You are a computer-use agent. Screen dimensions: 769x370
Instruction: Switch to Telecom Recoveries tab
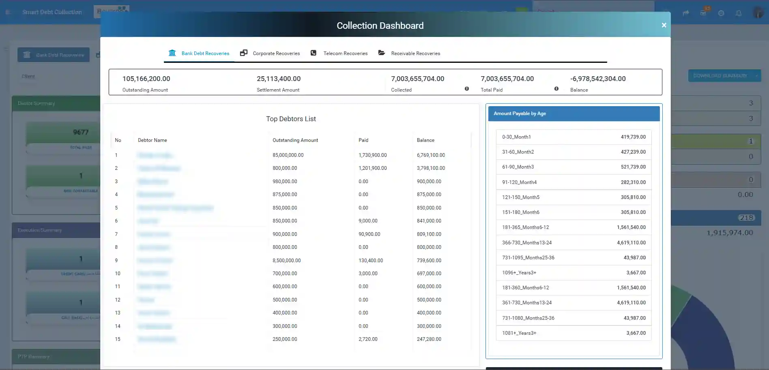[339, 53]
